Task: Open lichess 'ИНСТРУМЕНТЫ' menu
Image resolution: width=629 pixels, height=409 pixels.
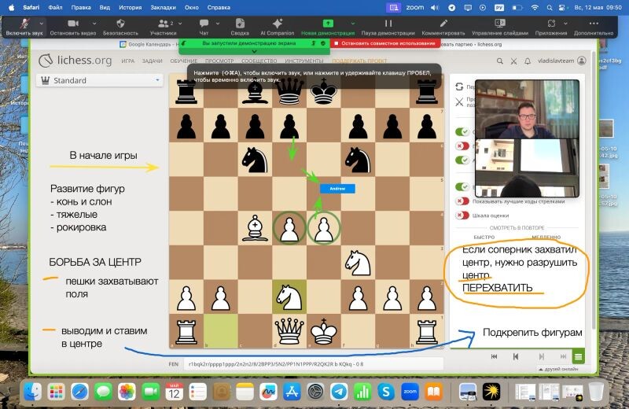Action: tap(303, 61)
